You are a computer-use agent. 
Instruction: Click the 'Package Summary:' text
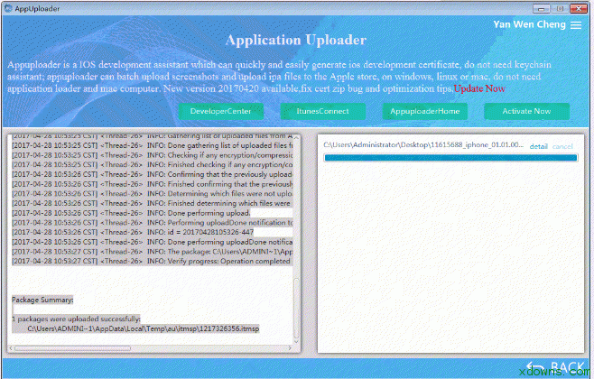[x=42, y=300]
